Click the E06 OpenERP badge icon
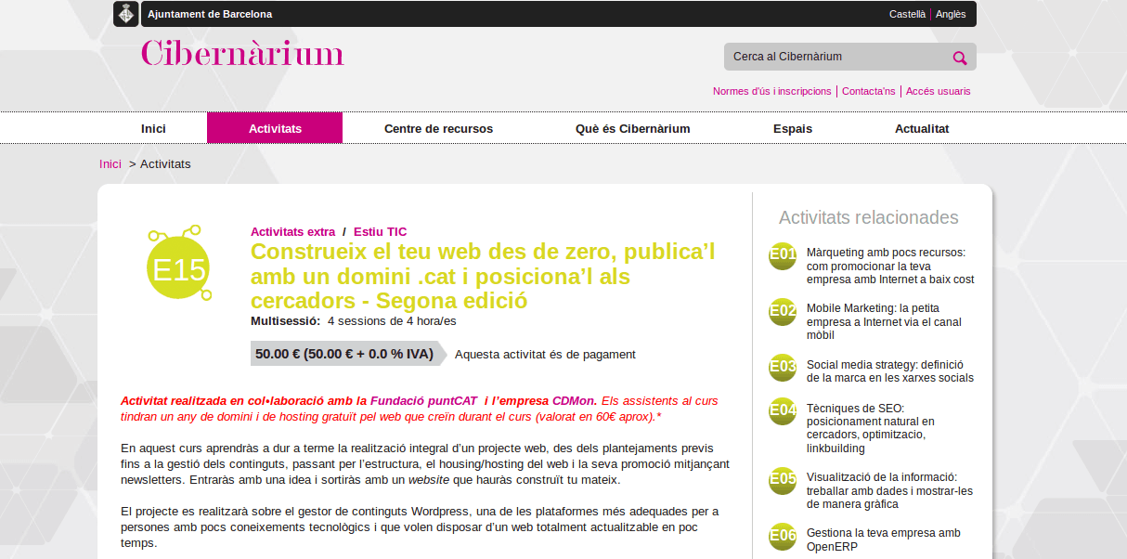The width and height of the screenshot is (1127, 559). click(783, 537)
